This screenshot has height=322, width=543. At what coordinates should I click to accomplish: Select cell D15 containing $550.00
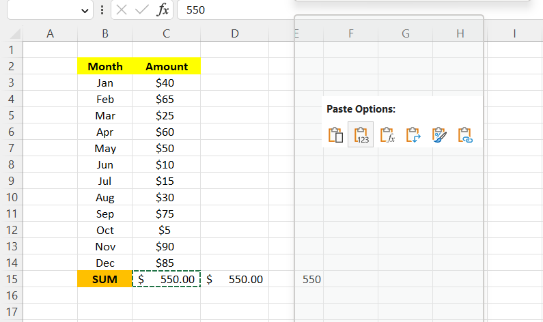pos(234,279)
